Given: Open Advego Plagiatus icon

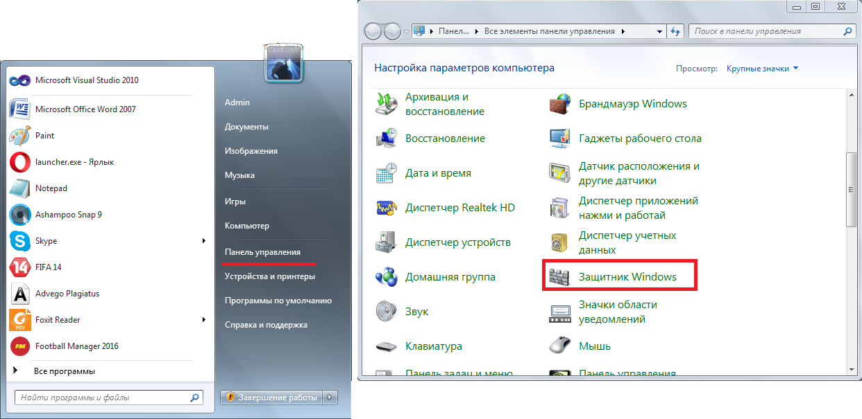Looking at the screenshot, I should (x=19, y=294).
